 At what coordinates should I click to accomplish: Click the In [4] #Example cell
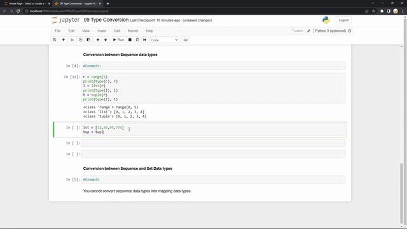click(x=214, y=66)
